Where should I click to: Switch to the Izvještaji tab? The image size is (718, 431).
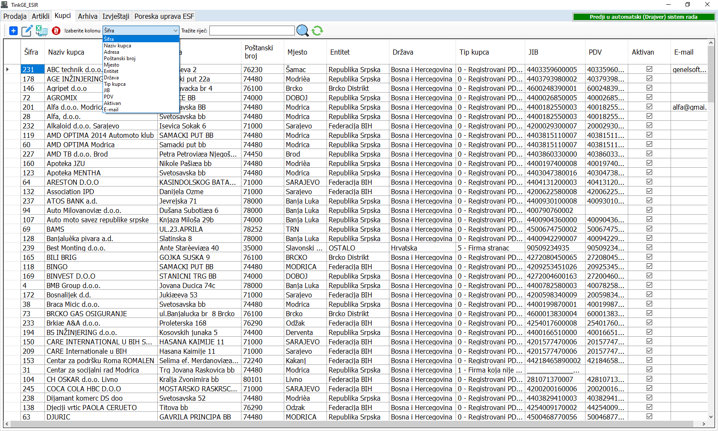click(116, 16)
